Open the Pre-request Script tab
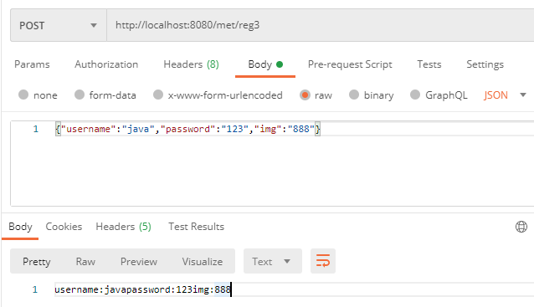 [x=350, y=64]
